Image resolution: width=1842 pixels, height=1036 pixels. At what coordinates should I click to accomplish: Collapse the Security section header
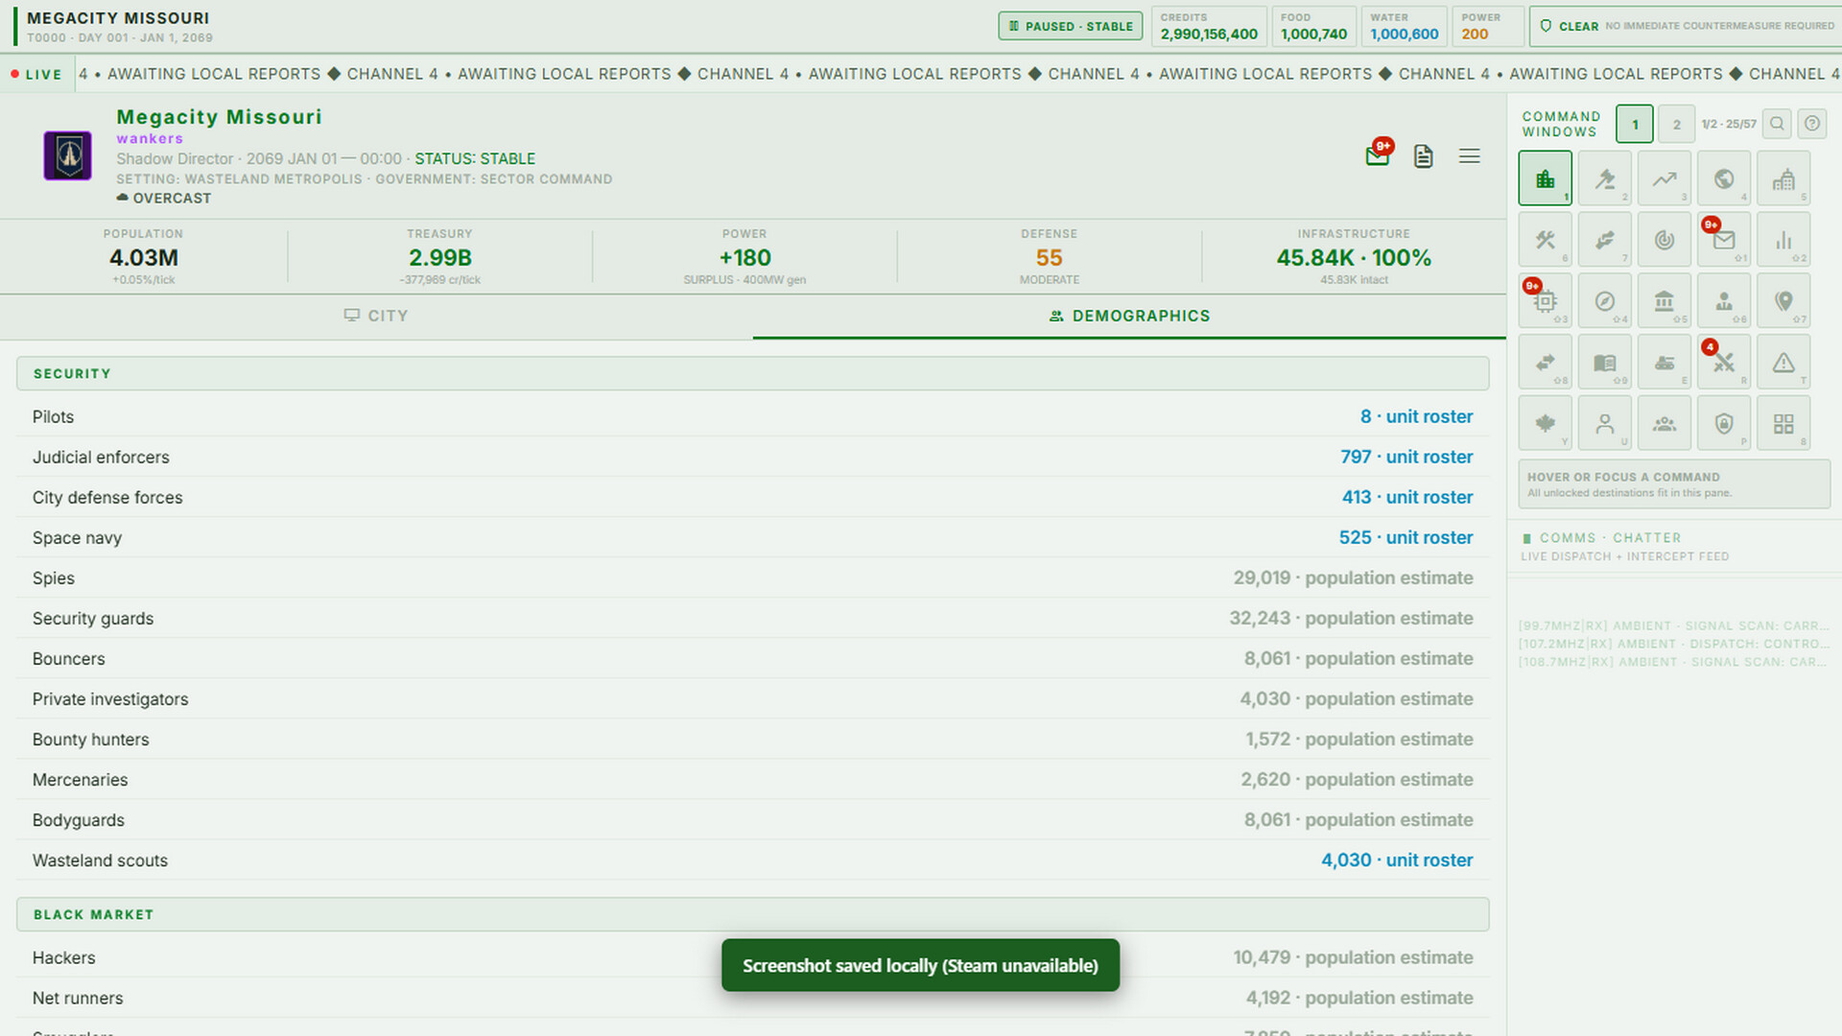coord(752,373)
